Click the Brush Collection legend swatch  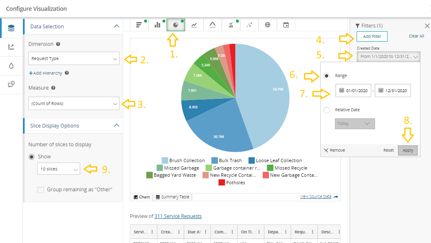[165, 160]
